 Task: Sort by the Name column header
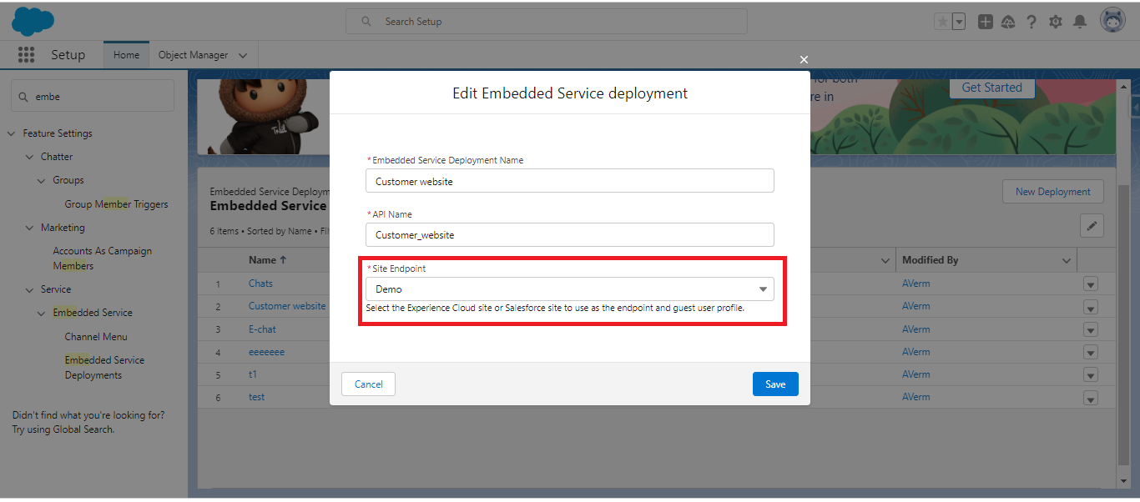point(267,260)
